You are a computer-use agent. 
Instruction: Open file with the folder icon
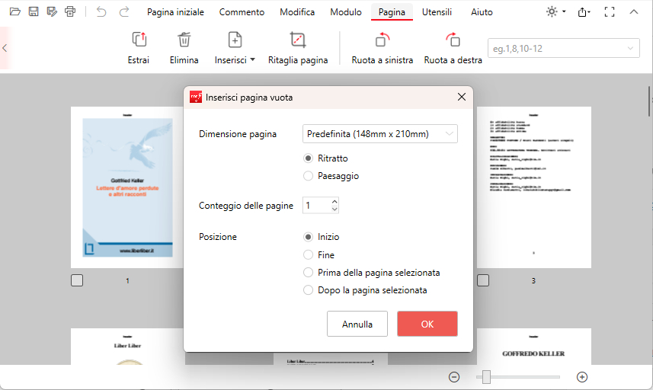(x=15, y=11)
